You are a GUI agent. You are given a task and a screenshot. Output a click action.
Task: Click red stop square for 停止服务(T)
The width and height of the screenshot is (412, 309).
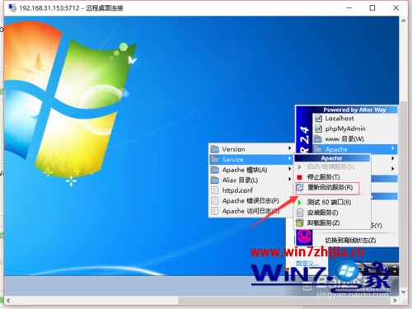(300, 177)
